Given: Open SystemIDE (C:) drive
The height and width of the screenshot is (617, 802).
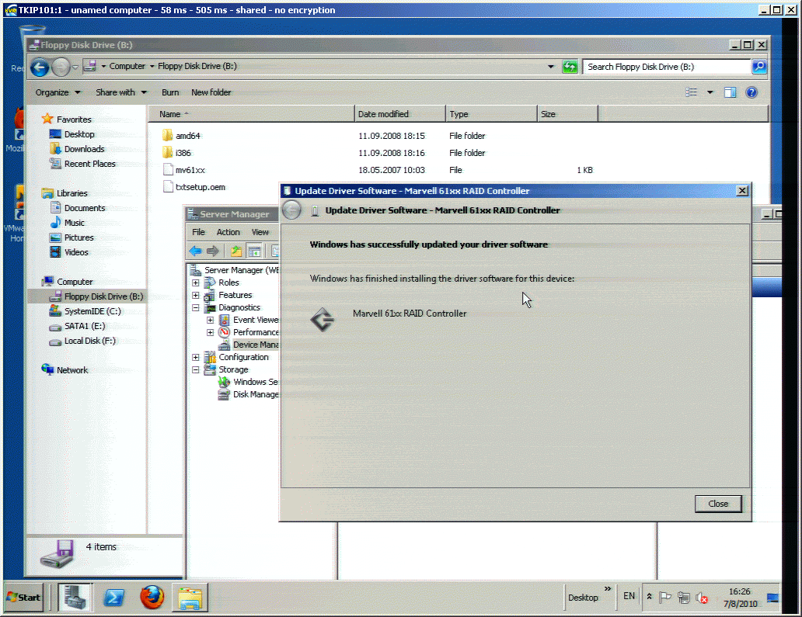Looking at the screenshot, I should pyautogui.click(x=85, y=311).
